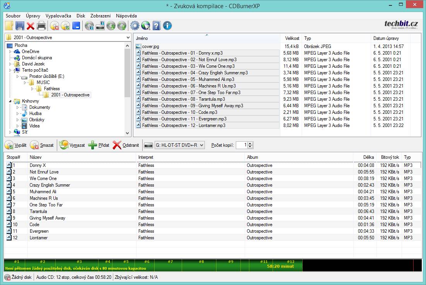Click the round blue info icon

click(x=167, y=26)
